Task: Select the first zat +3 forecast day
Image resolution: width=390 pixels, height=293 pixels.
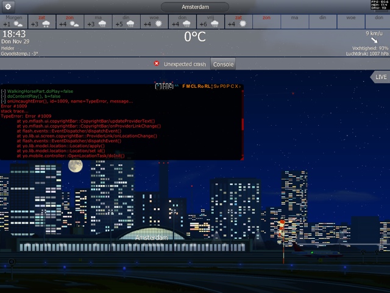Action: pyautogui.click(x=42, y=21)
